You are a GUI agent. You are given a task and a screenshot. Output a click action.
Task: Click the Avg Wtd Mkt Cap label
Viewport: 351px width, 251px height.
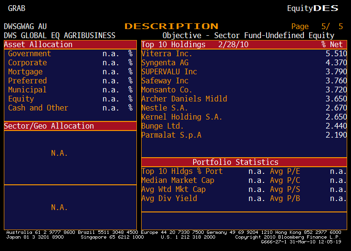[x=174, y=189]
